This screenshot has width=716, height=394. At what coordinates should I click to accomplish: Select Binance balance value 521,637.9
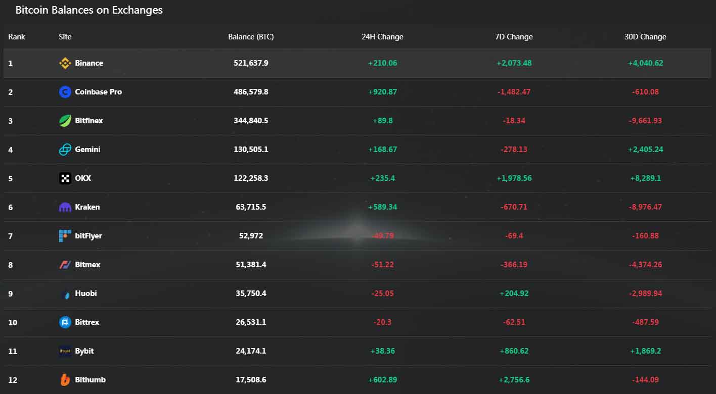point(251,63)
